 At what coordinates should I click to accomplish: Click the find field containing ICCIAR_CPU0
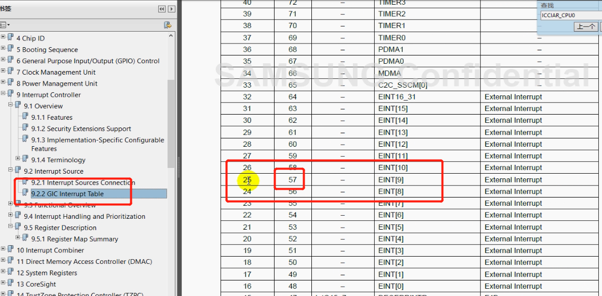[x=569, y=16]
